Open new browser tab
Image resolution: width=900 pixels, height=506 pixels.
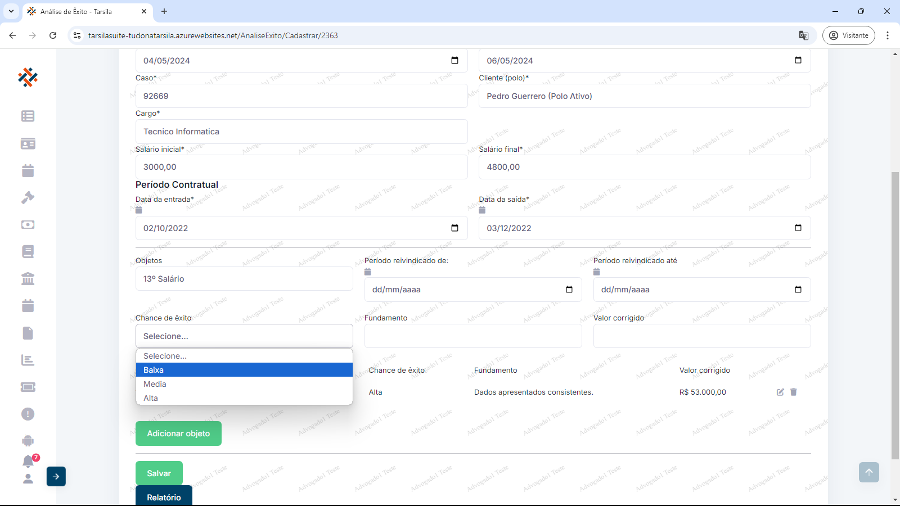pos(164,11)
